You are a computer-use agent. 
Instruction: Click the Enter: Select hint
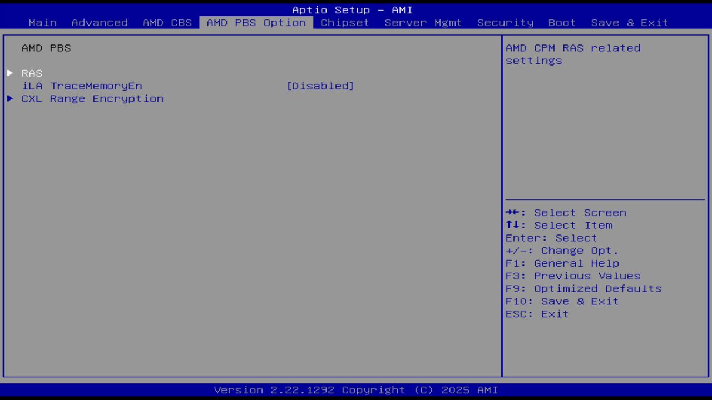click(551, 238)
